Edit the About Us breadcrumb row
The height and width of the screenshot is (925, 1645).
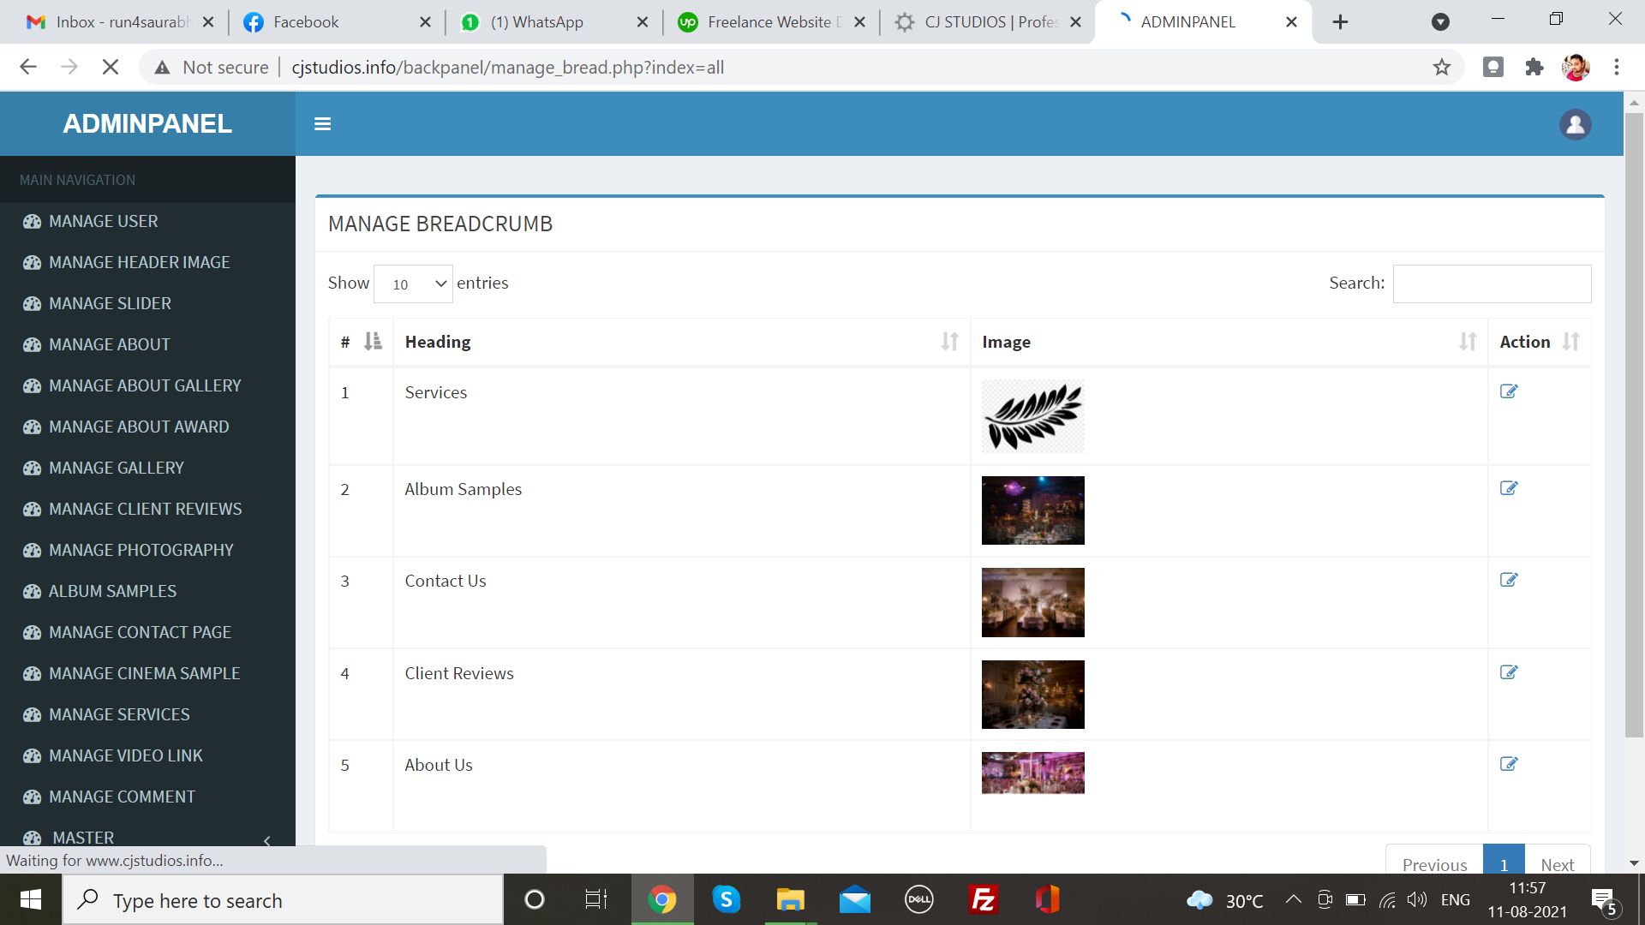tap(1509, 764)
